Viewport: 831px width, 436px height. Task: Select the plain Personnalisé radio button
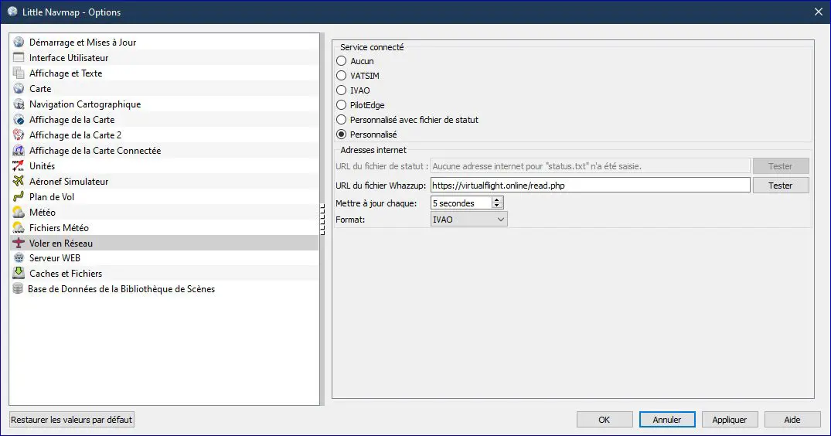click(342, 135)
